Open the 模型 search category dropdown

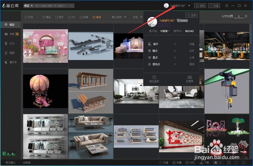(28, 5)
